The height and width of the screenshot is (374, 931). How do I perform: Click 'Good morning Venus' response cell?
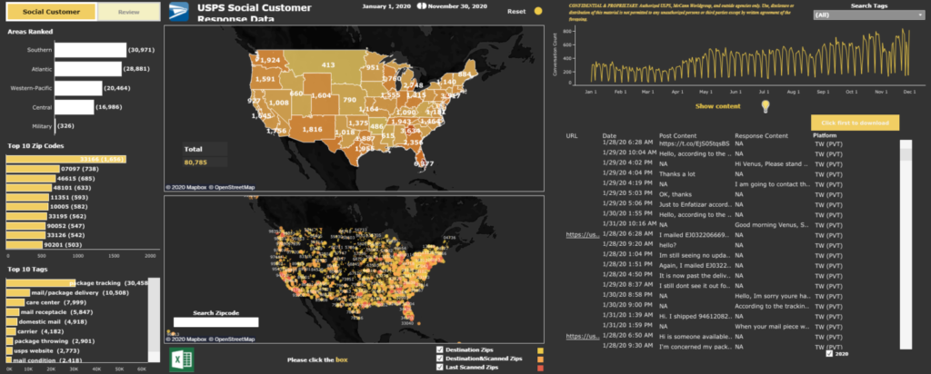click(x=772, y=224)
